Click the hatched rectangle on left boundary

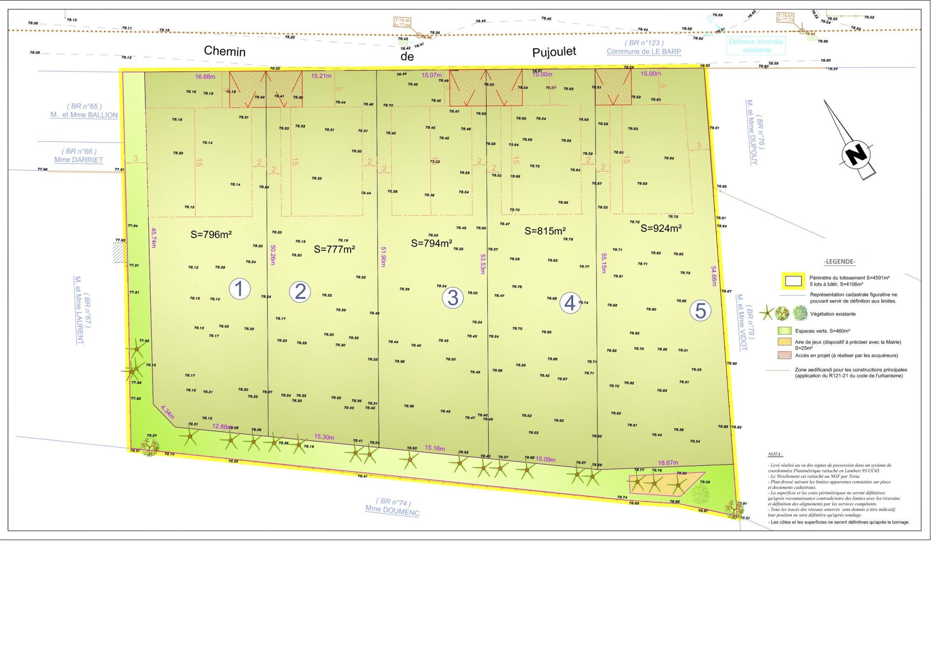(x=120, y=254)
